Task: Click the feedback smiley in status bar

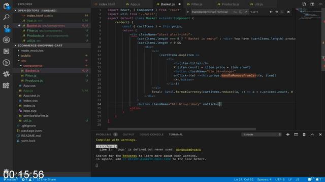Action: [310, 179]
